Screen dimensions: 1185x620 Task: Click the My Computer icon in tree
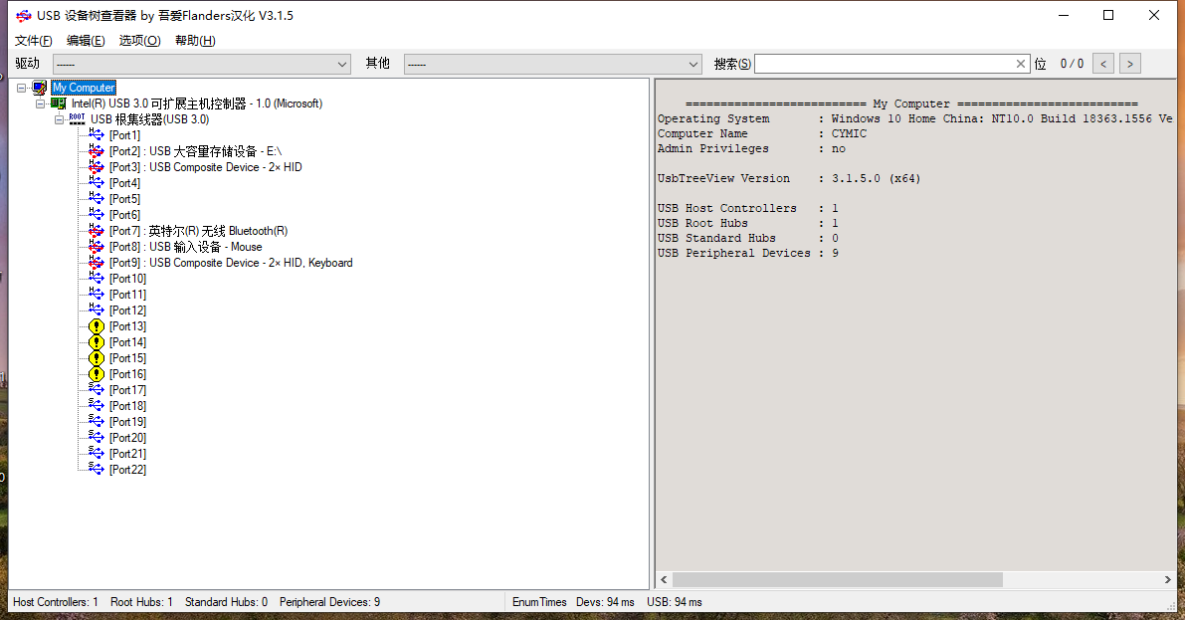pos(39,88)
